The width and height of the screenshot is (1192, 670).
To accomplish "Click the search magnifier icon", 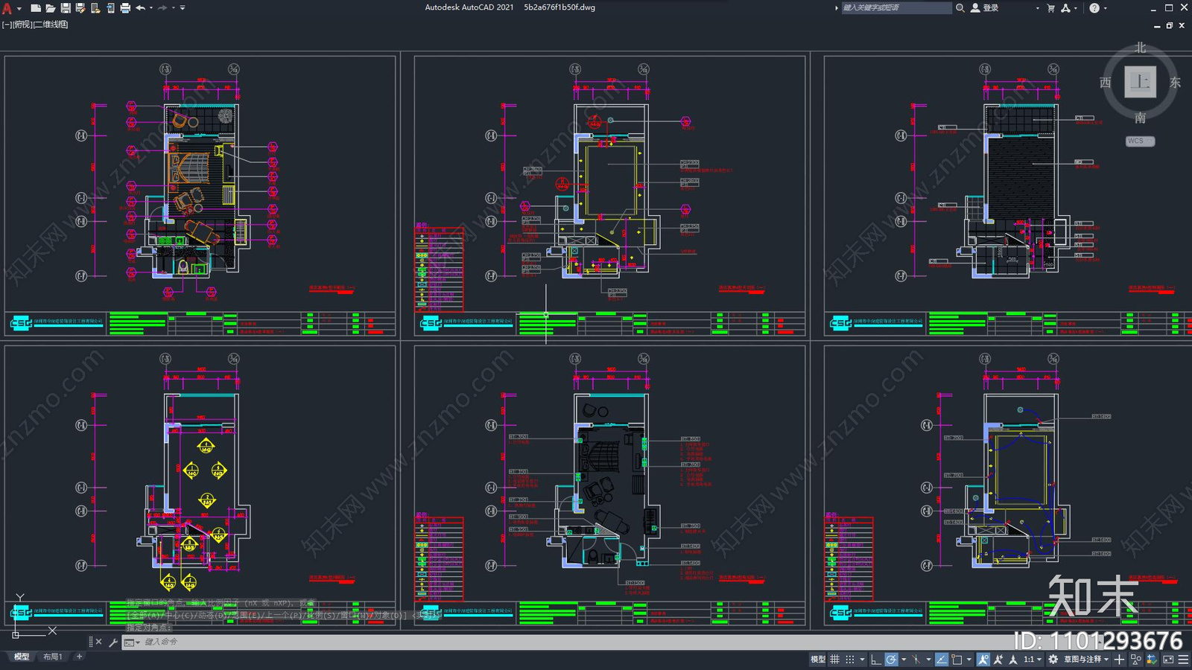I will [x=960, y=7].
